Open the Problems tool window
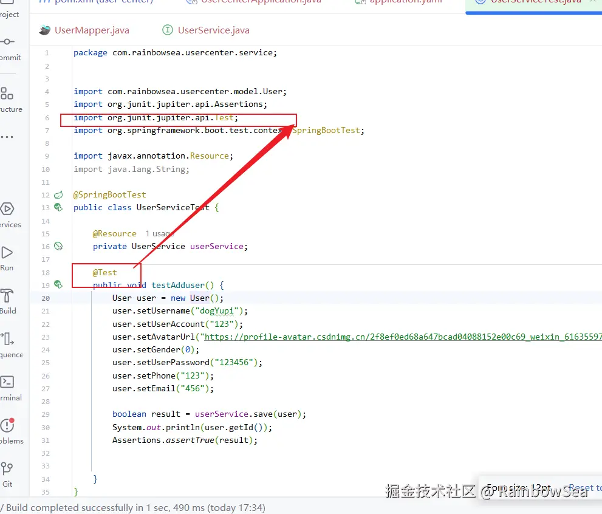The width and height of the screenshot is (602, 514). coord(8,431)
